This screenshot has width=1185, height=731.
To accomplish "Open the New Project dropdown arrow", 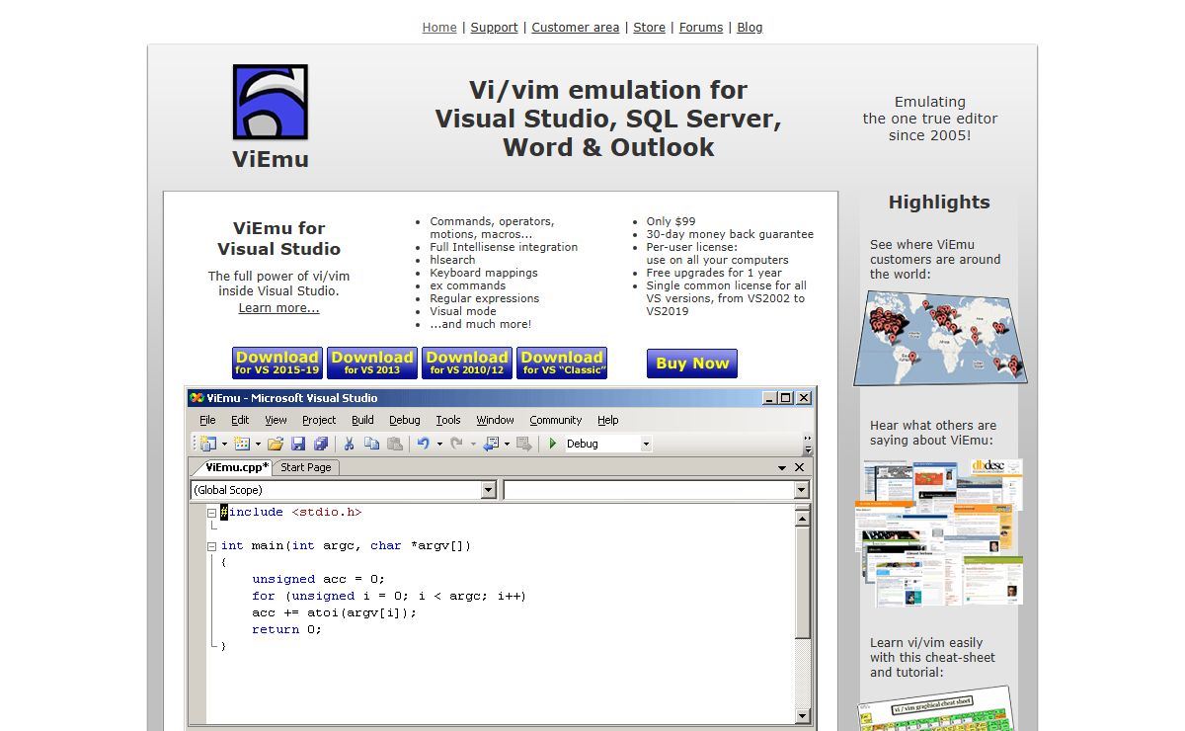I will (224, 445).
